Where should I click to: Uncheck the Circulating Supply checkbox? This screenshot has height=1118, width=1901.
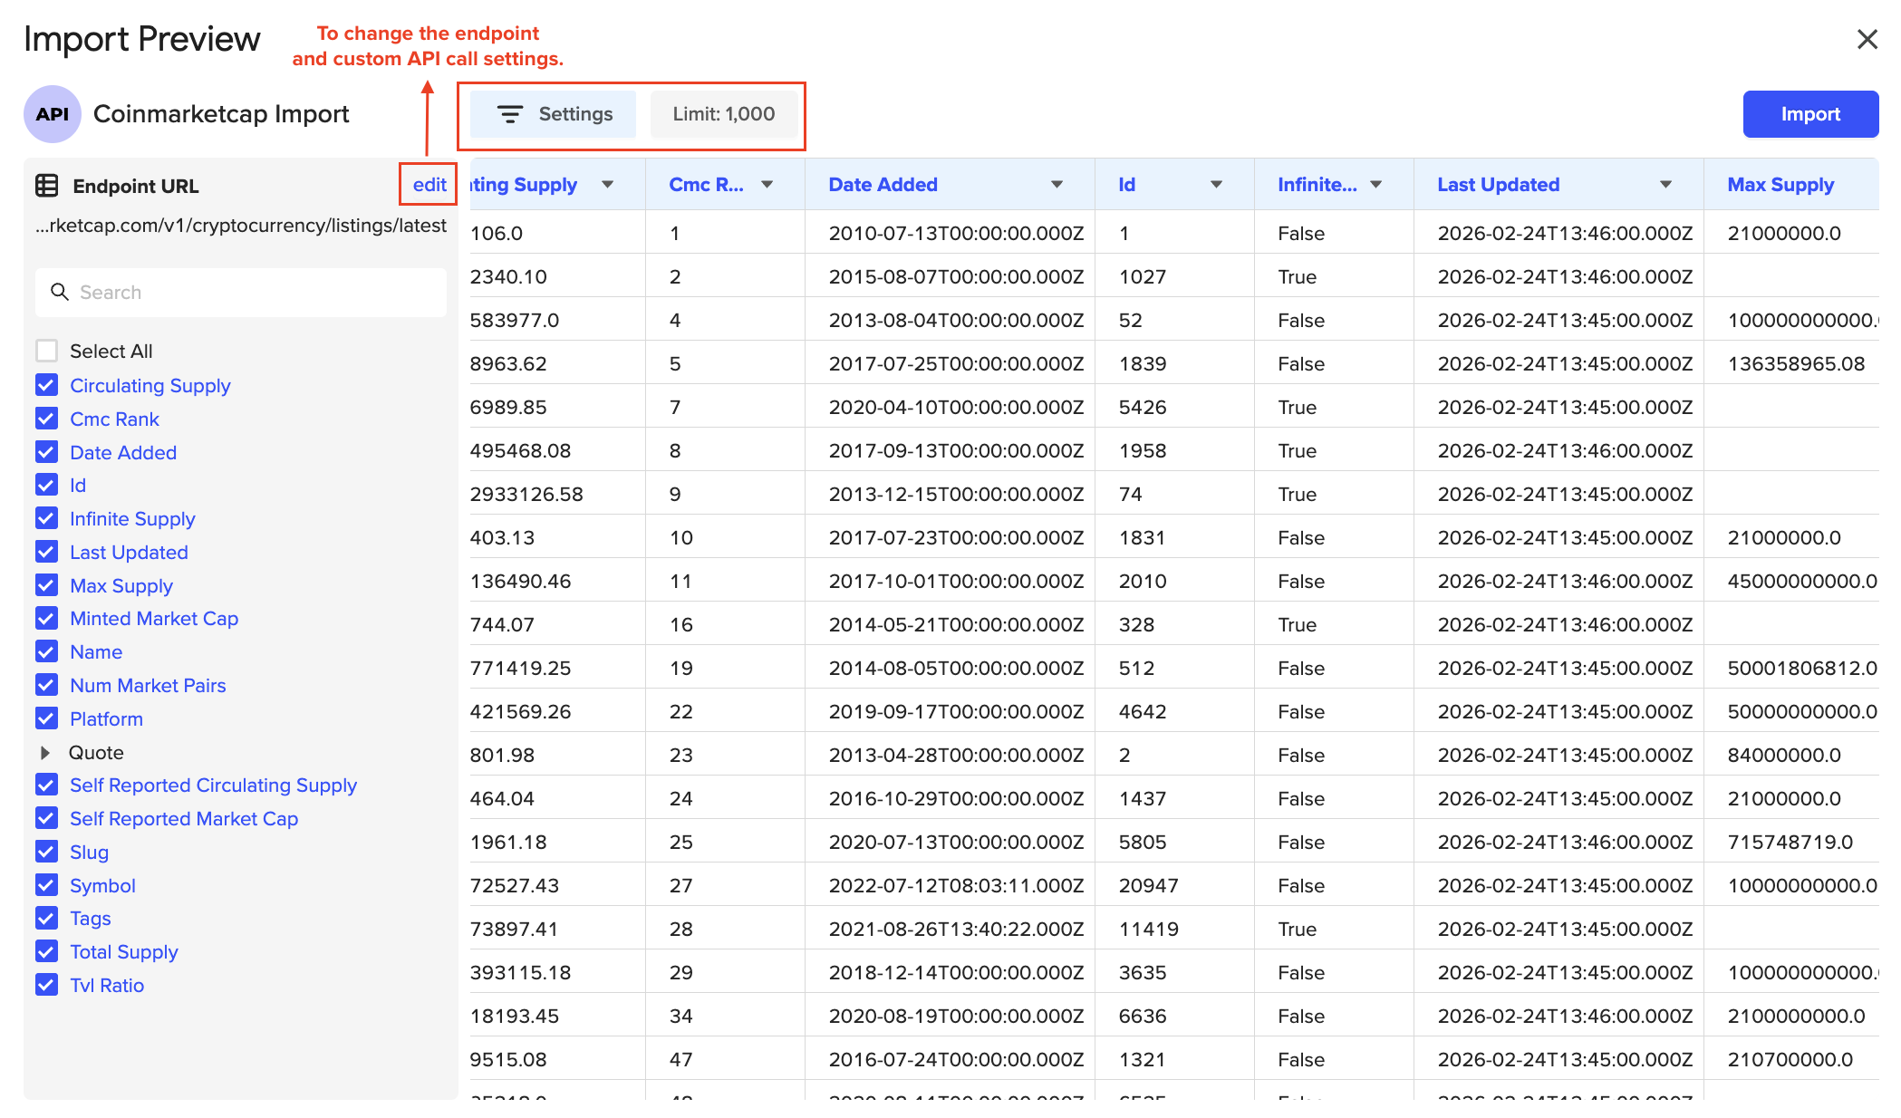point(47,385)
